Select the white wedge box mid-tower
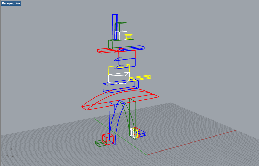Viewport: 259px width, 166px height. [119, 78]
